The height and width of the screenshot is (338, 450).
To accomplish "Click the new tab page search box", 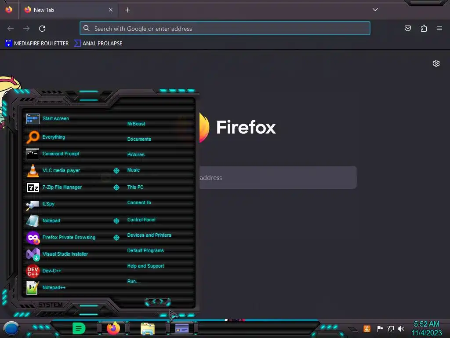I will pyautogui.click(x=278, y=177).
